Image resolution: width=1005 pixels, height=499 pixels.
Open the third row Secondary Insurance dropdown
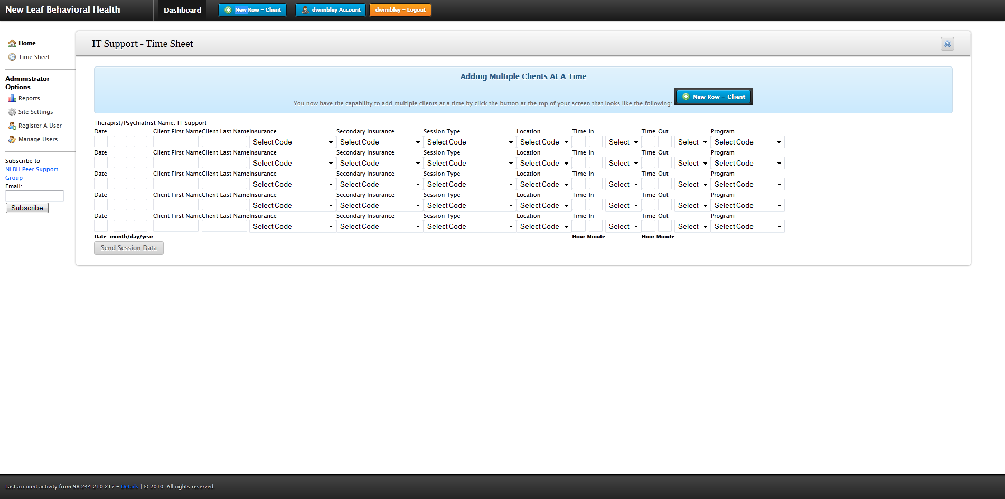(x=380, y=184)
